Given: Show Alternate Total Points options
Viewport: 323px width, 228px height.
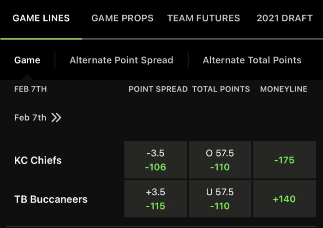Looking at the screenshot, I should click(x=252, y=60).
